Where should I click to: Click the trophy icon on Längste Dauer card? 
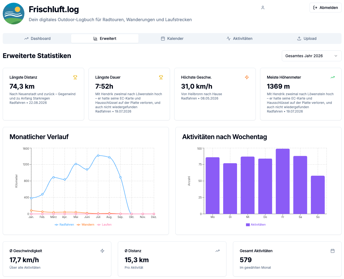tap(161, 77)
